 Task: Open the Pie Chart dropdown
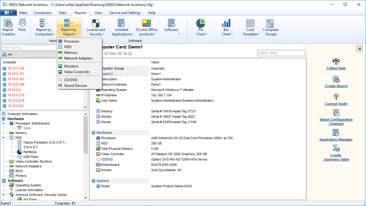(x=201, y=27)
